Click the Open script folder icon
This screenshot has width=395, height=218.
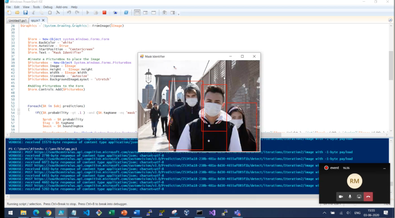click(x=17, y=13)
